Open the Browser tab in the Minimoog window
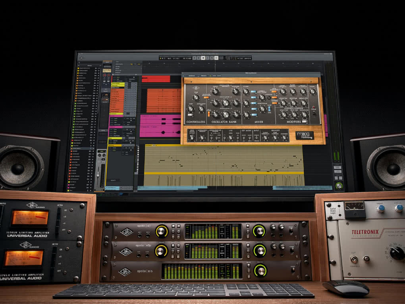The image size is (405, 304). [x=192, y=76]
